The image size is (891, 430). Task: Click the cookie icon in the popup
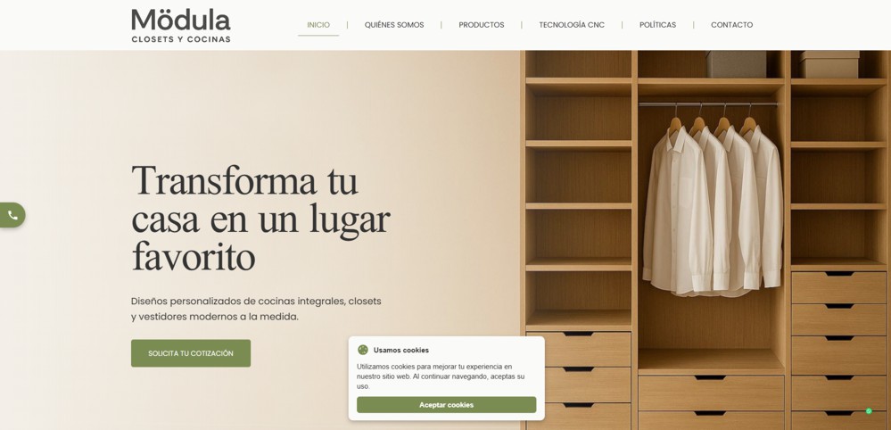(363, 350)
